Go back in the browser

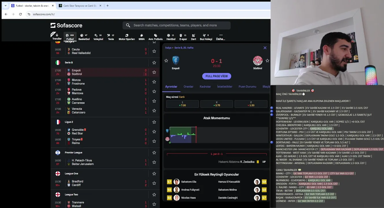[6, 14]
